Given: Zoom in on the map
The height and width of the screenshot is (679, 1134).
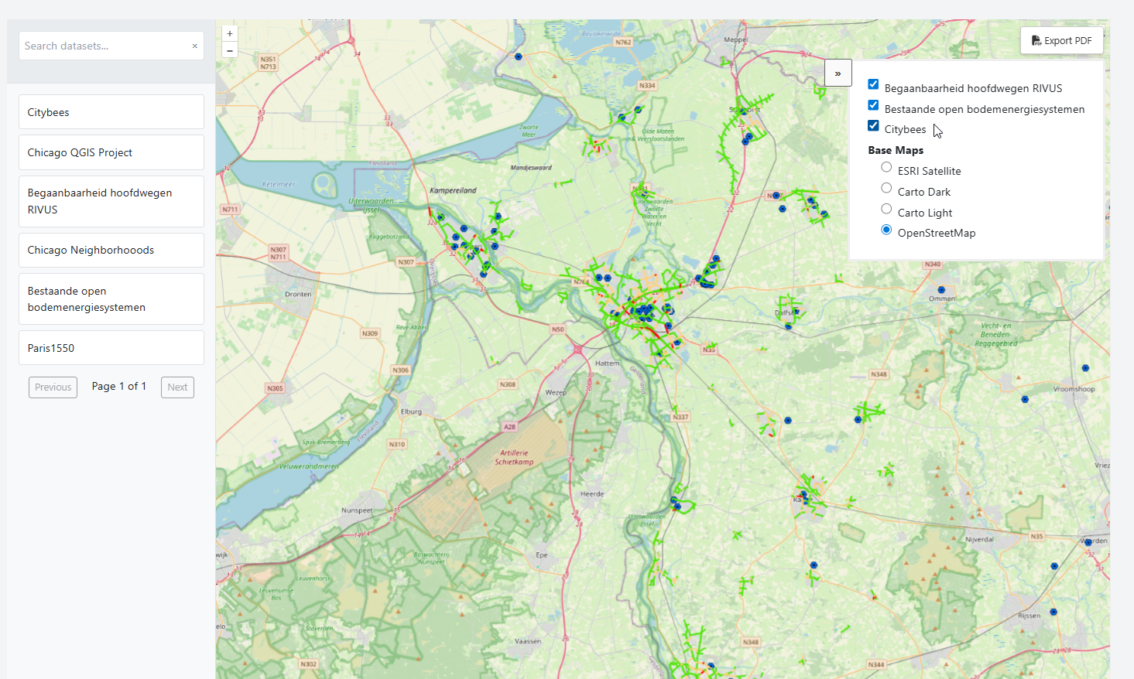Looking at the screenshot, I should [230, 34].
